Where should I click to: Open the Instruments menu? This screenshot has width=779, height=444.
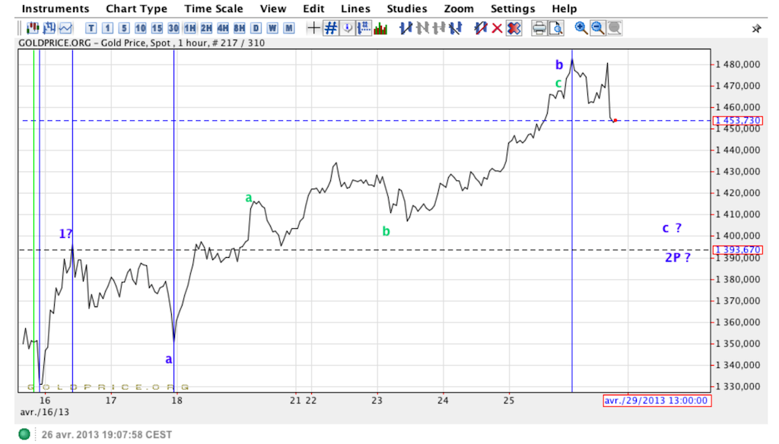[x=56, y=9]
